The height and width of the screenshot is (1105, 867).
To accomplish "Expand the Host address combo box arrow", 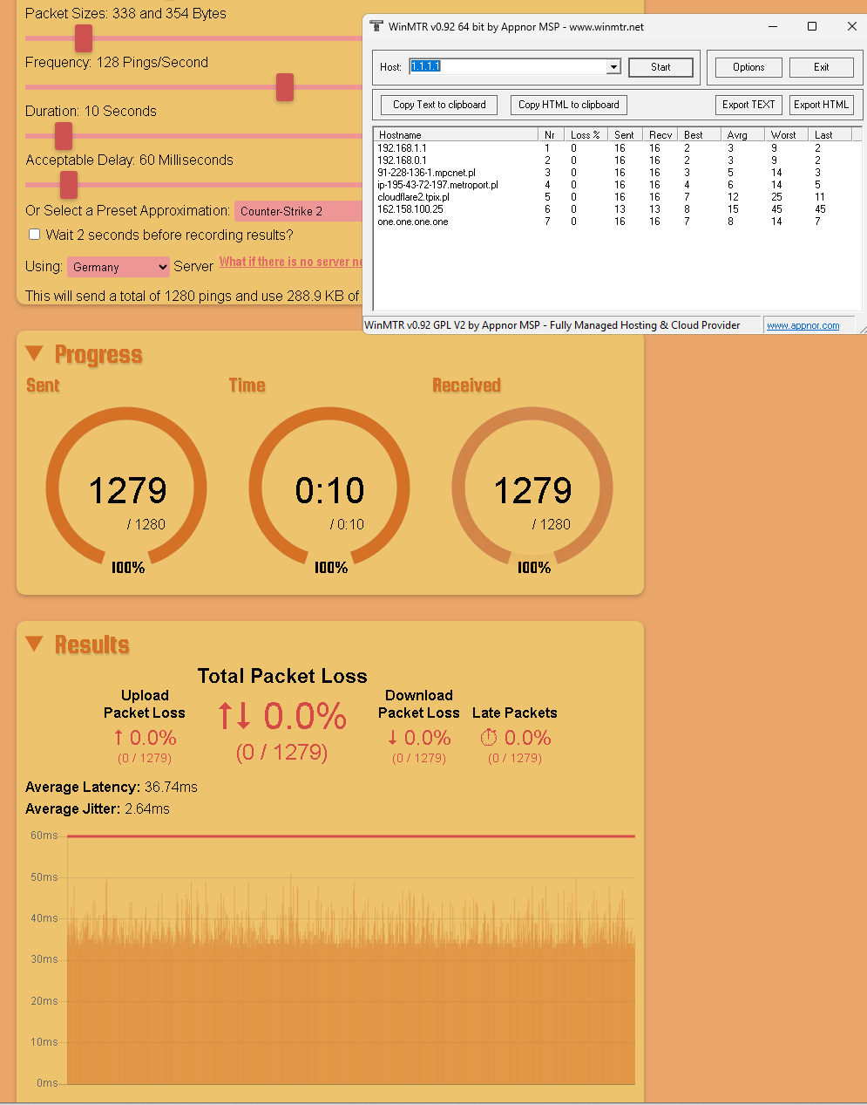I will (613, 67).
